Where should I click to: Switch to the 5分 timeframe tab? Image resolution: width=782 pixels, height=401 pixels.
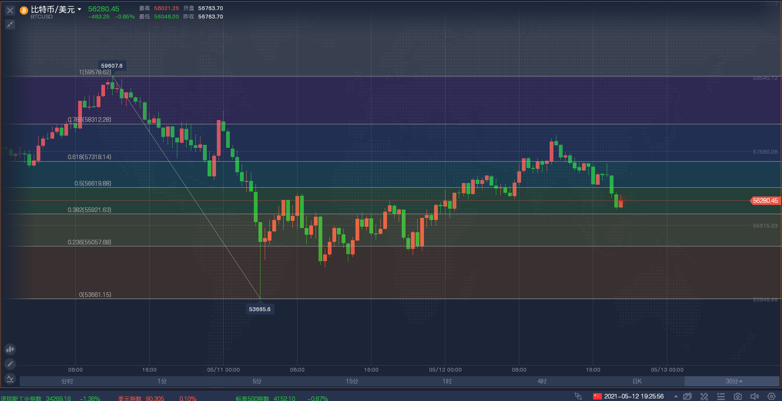257,381
